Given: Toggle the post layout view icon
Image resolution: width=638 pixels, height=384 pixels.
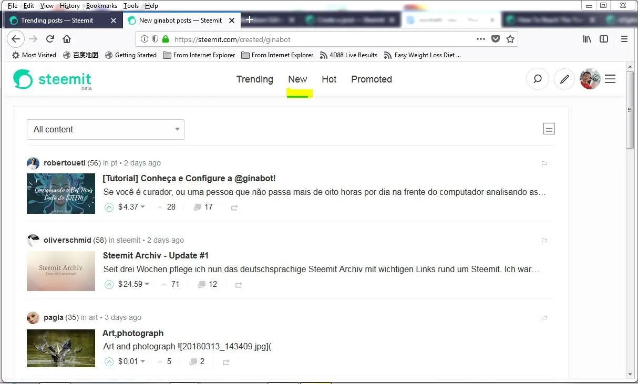Looking at the screenshot, I should pyautogui.click(x=549, y=129).
